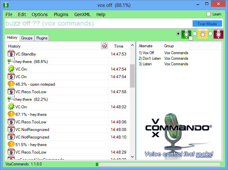
Task: Open the Options menu
Action: pyautogui.click(x=40, y=14)
